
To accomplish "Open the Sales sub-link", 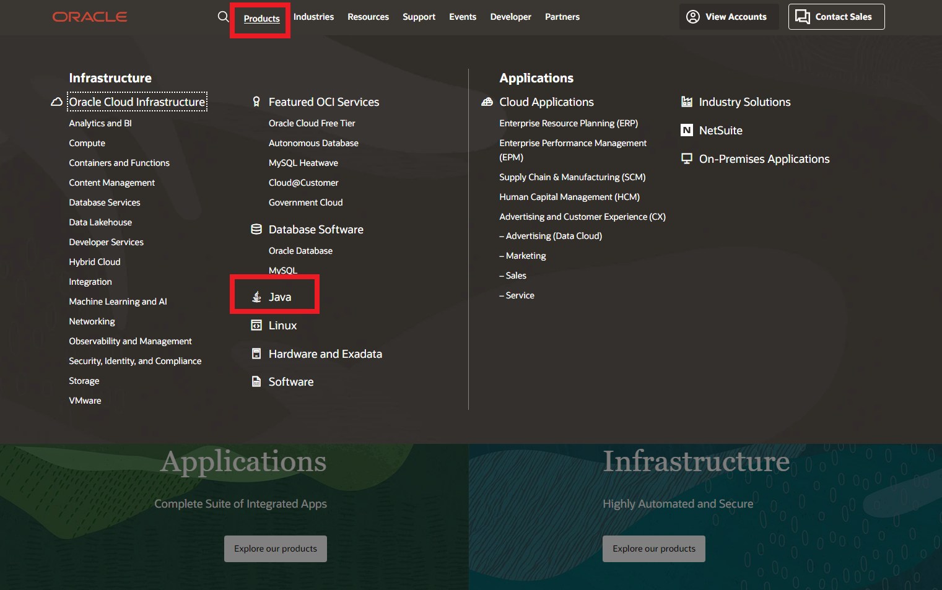I will pyautogui.click(x=513, y=275).
